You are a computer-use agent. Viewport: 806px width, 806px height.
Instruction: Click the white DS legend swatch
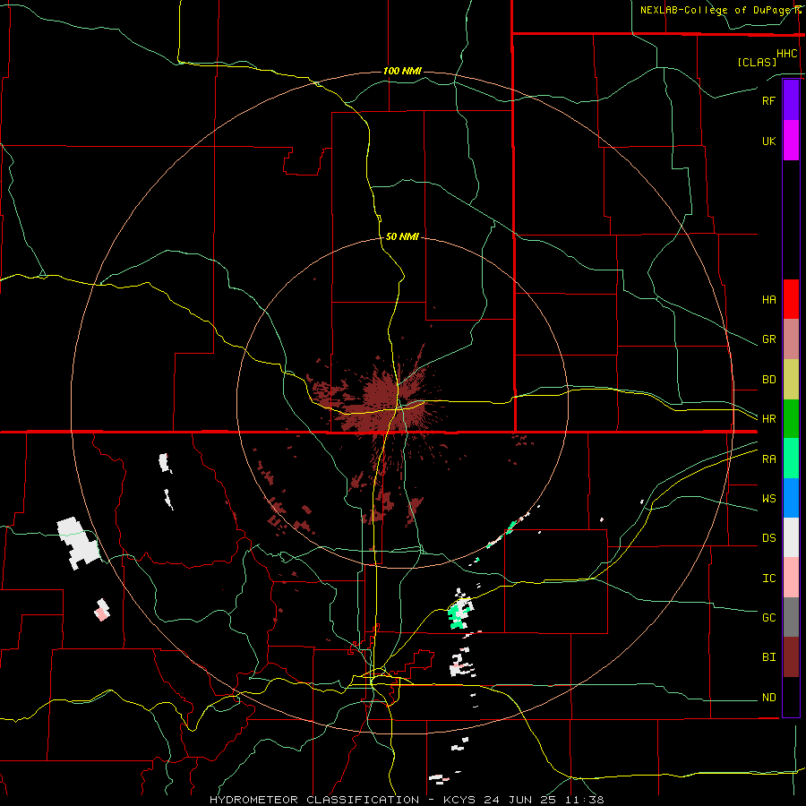tap(791, 537)
